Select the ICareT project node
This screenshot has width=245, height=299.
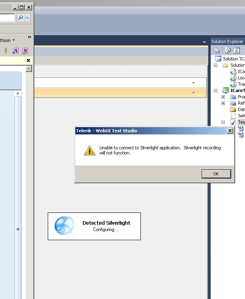point(238,90)
